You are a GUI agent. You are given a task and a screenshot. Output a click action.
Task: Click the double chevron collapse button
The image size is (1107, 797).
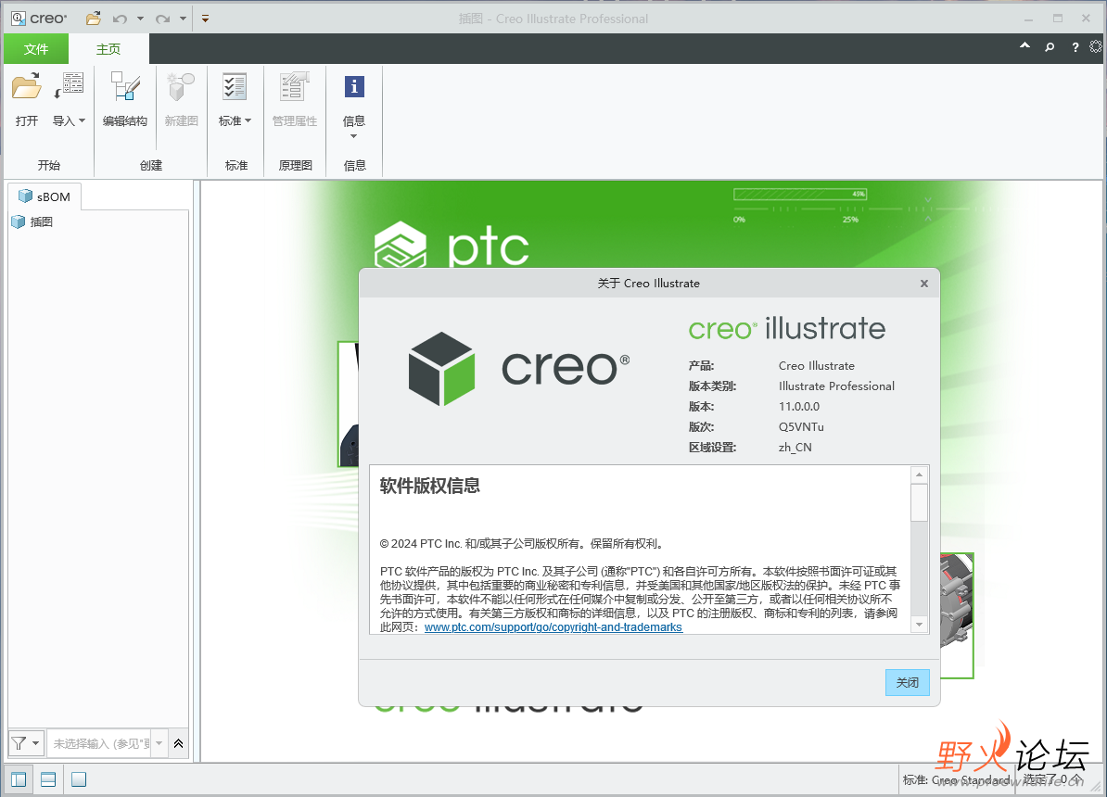pyautogui.click(x=179, y=743)
